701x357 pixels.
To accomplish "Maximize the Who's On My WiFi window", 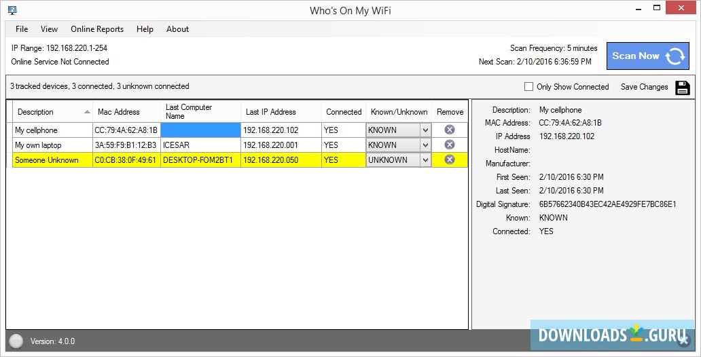I will [657, 8].
